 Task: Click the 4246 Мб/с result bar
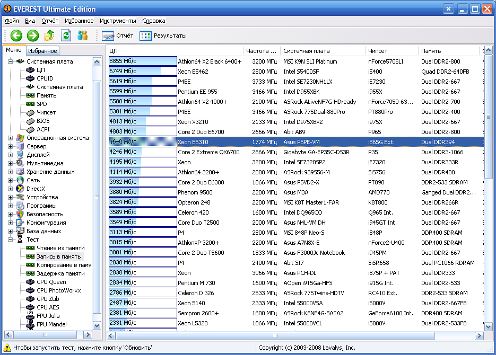point(143,152)
